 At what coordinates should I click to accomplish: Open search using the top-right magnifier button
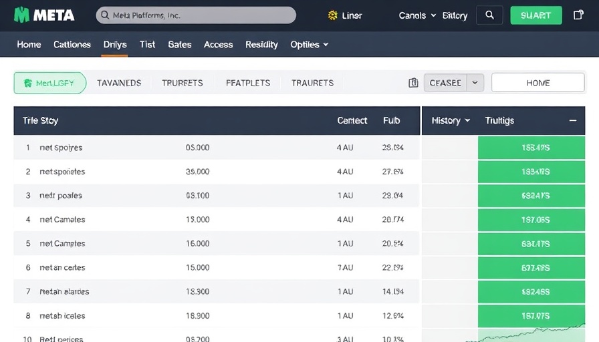(x=489, y=15)
